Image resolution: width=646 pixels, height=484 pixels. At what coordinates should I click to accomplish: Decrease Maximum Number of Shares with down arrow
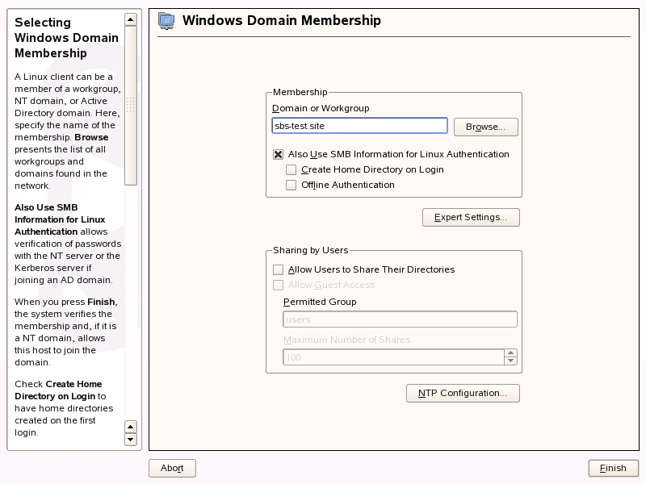510,361
